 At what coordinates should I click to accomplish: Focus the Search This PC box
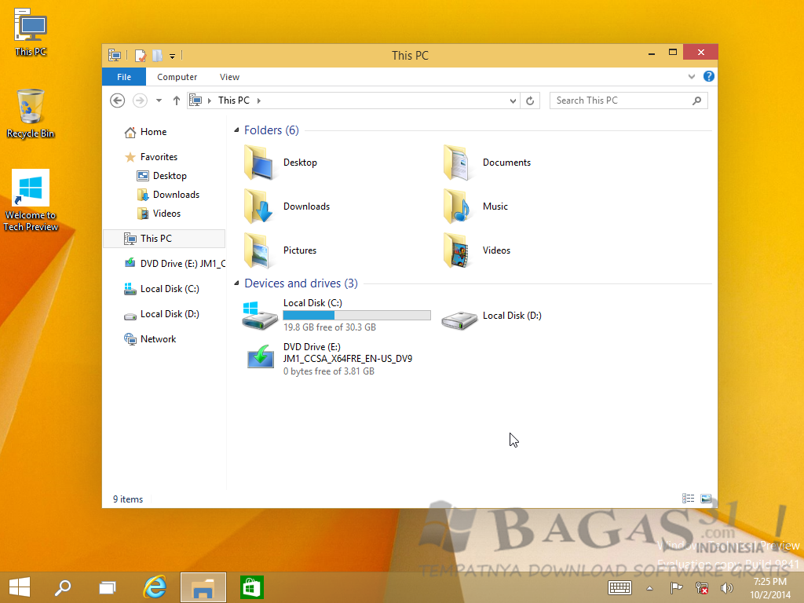click(629, 100)
